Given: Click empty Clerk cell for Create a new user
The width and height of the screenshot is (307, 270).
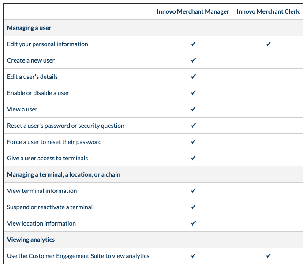Looking at the screenshot, I should (268, 60).
